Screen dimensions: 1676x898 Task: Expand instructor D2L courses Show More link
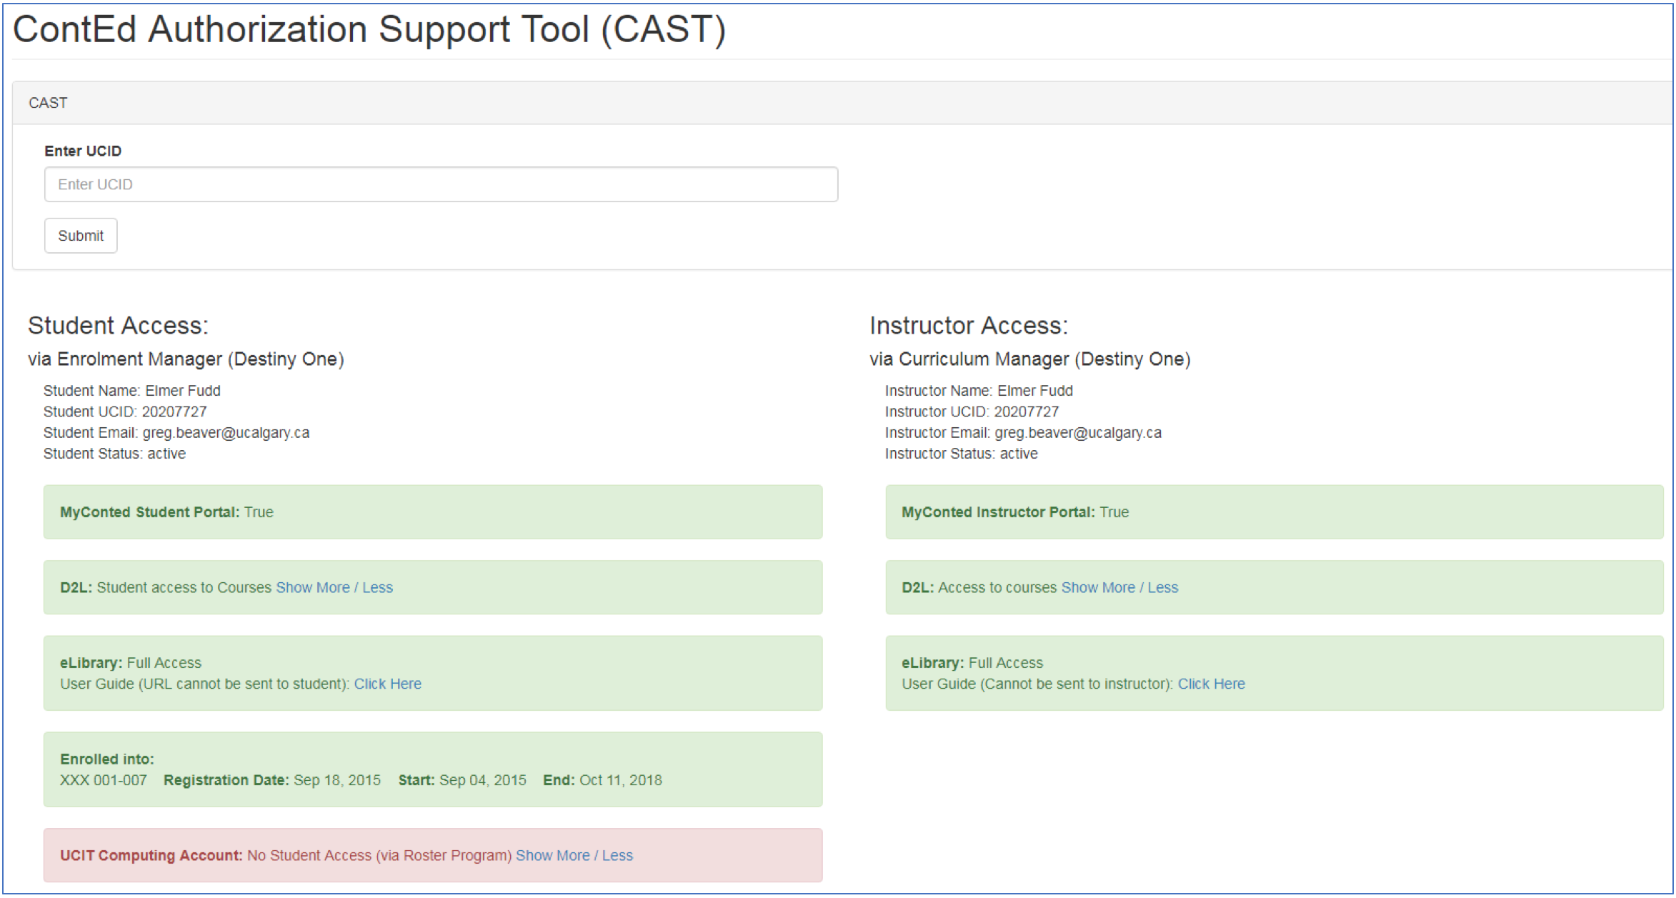pyautogui.click(x=1098, y=587)
